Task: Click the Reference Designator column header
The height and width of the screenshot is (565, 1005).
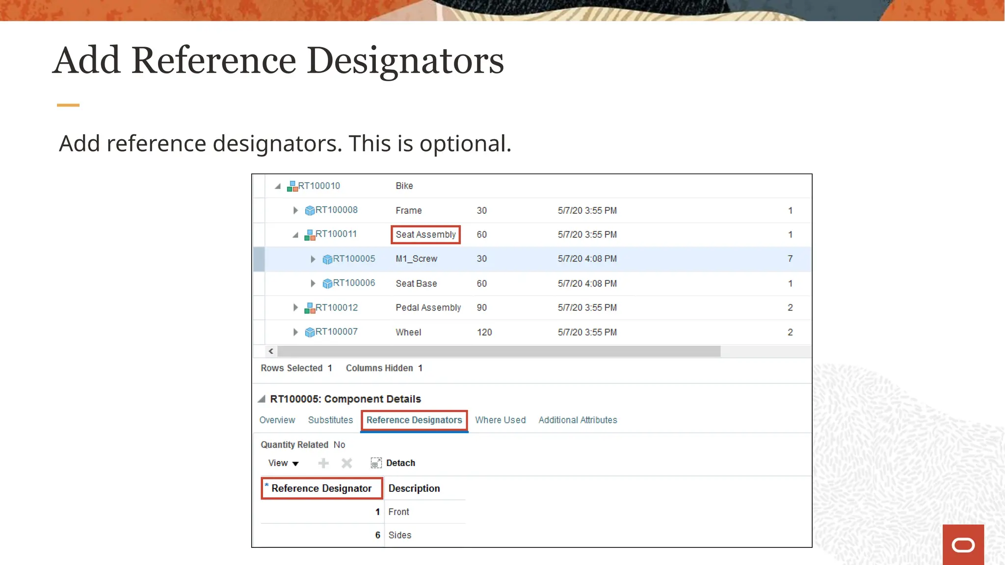Action: point(322,488)
